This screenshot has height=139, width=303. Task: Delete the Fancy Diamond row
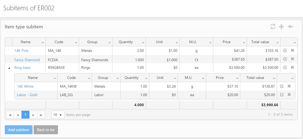(x=292, y=59)
